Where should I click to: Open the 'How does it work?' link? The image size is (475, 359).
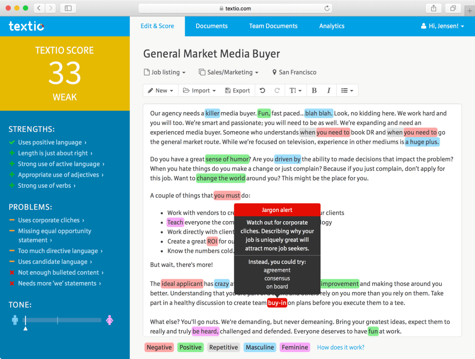[x=340, y=347]
